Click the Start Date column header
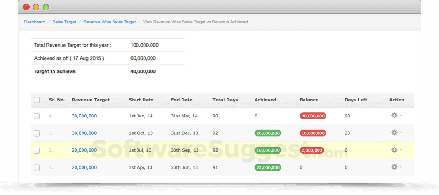This screenshot has width=439, height=195. [141, 100]
